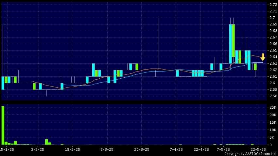Click the 2.63 price axis label

click(x=273, y=63)
